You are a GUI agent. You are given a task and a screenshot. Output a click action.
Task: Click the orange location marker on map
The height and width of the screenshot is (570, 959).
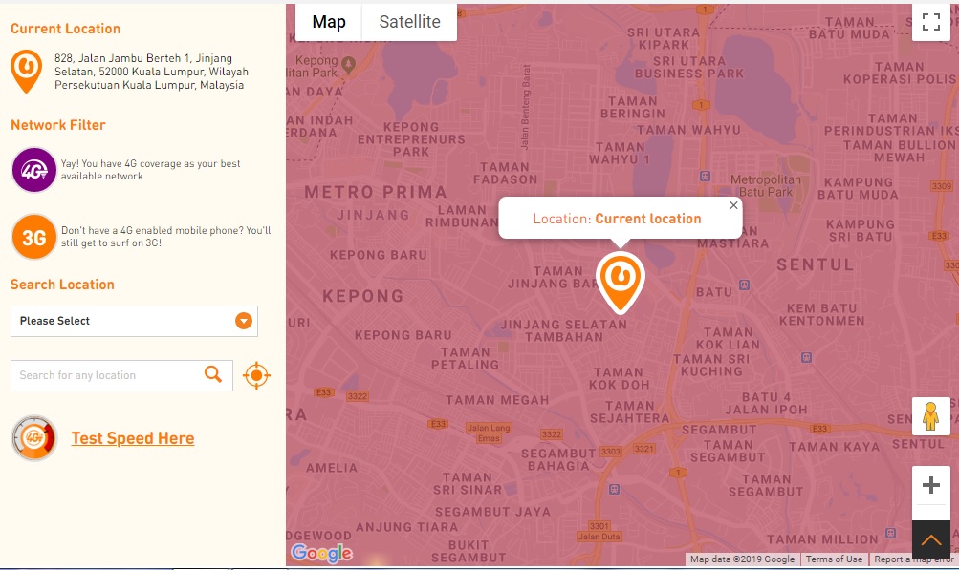tap(621, 282)
